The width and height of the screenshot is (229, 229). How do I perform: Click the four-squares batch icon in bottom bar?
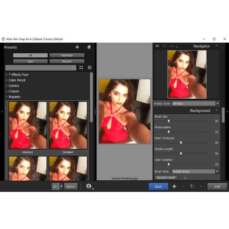(x=192, y=186)
